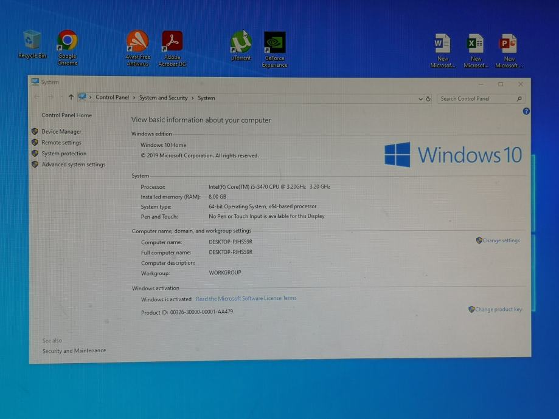Click Change product key link
This screenshot has width=559, height=419.
(498, 310)
